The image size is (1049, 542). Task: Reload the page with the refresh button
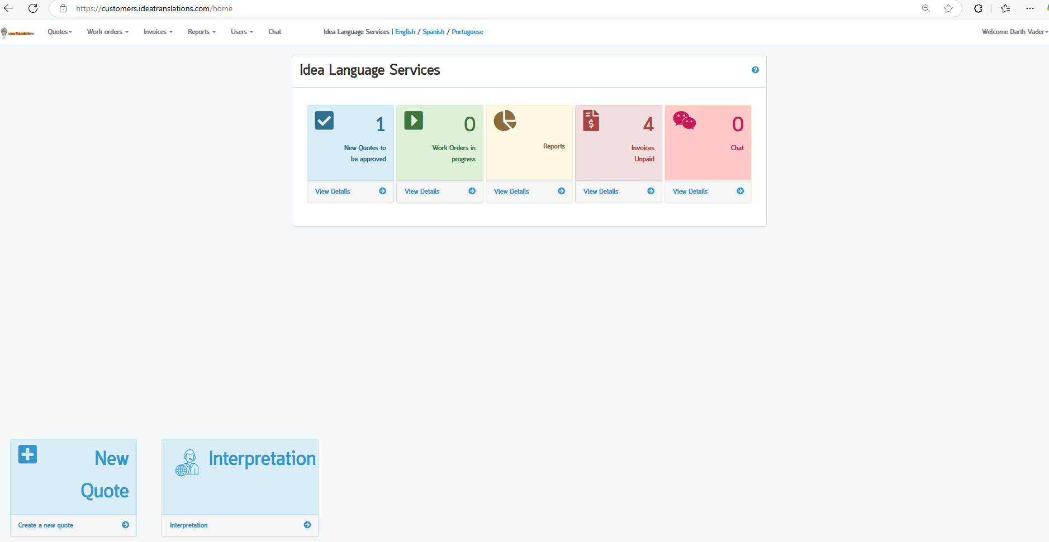click(x=33, y=8)
